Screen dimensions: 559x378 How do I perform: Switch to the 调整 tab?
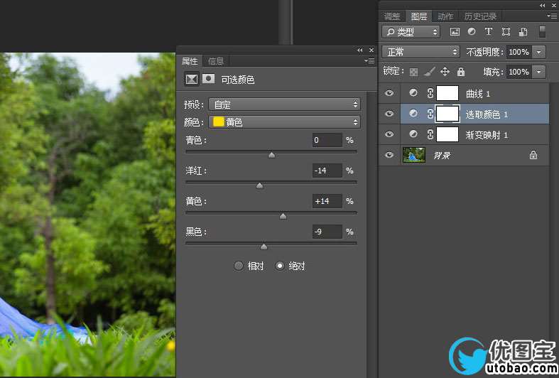pyautogui.click(x=392, y=16)
